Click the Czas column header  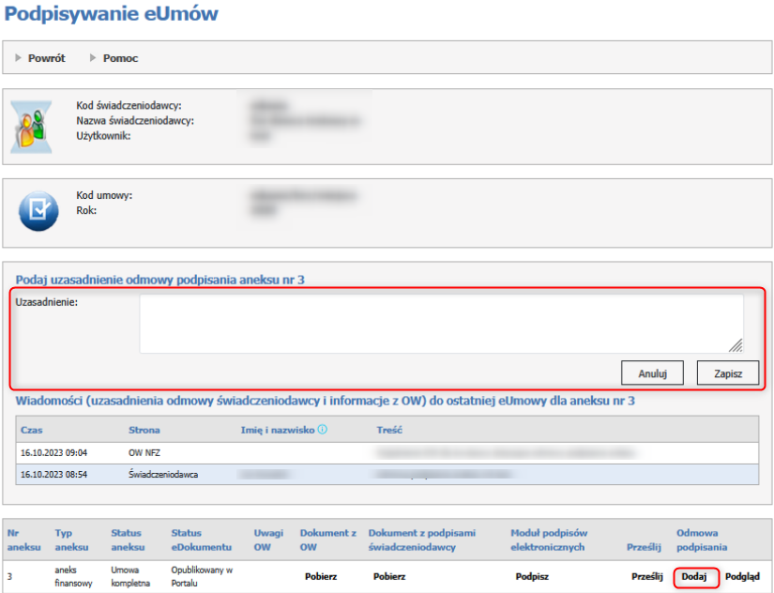click(x=32, y=430)
